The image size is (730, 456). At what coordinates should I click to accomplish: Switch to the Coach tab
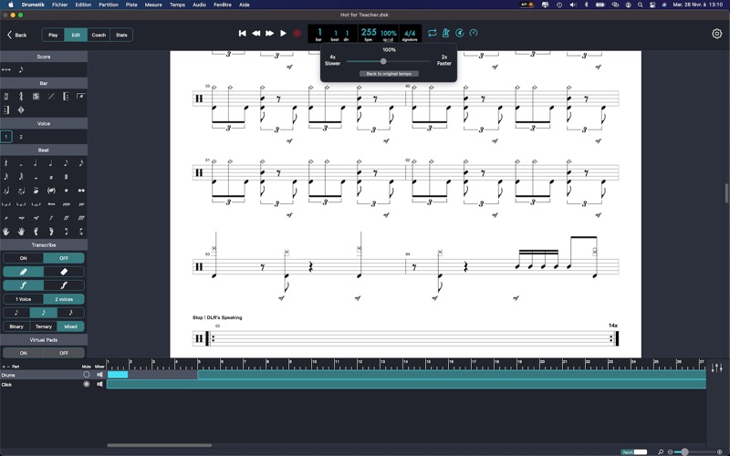click(x=99, y=35)
